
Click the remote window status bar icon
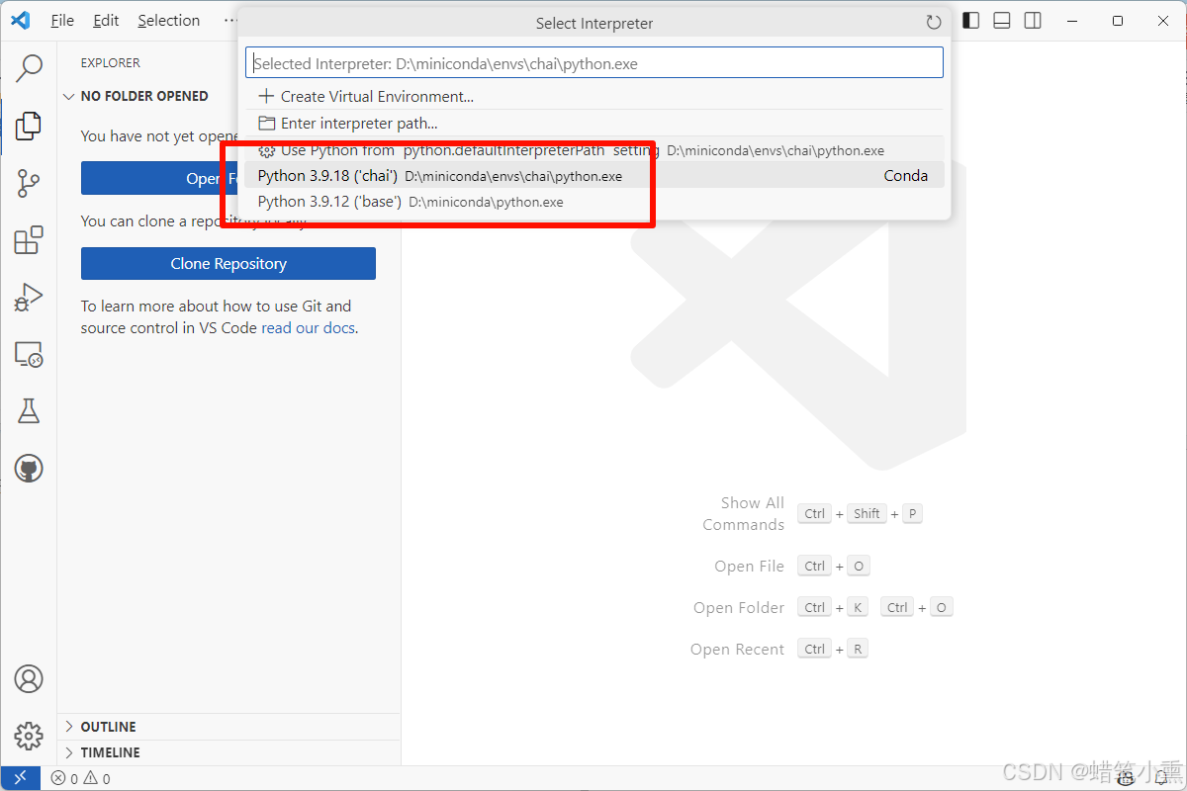[20, 778]
